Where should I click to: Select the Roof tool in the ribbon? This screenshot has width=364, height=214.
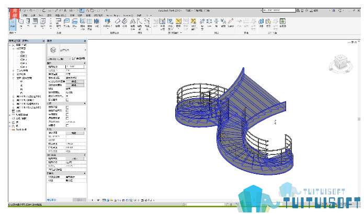tap(59, 23)
